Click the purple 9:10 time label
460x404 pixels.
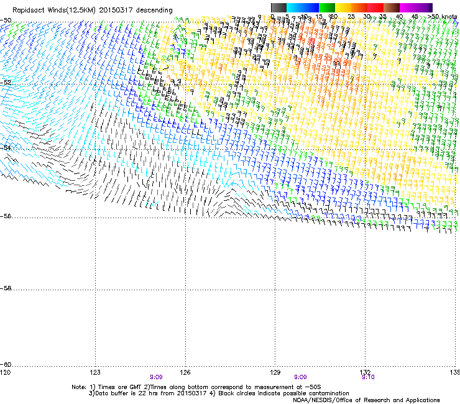[x=368, y=377]
